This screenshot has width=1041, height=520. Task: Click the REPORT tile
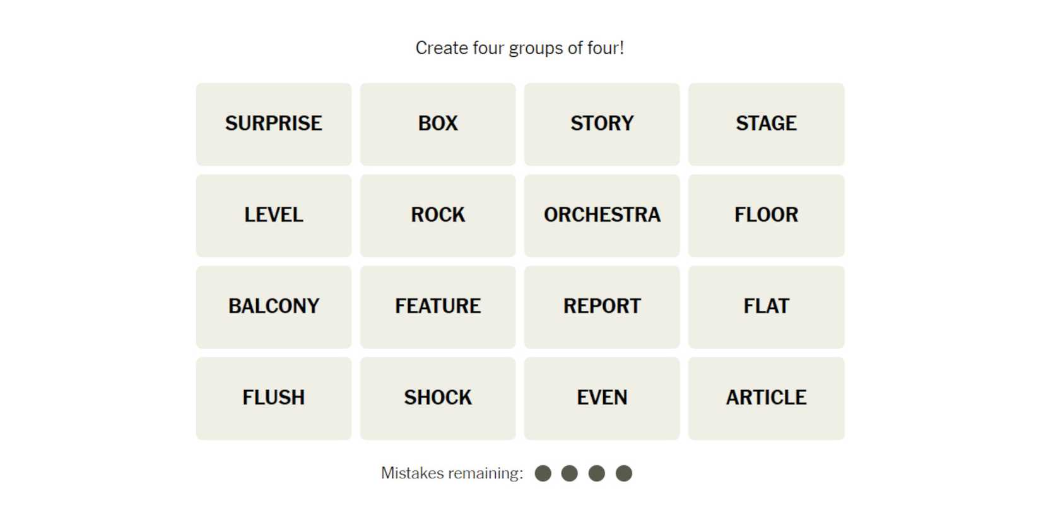[602, 307]
